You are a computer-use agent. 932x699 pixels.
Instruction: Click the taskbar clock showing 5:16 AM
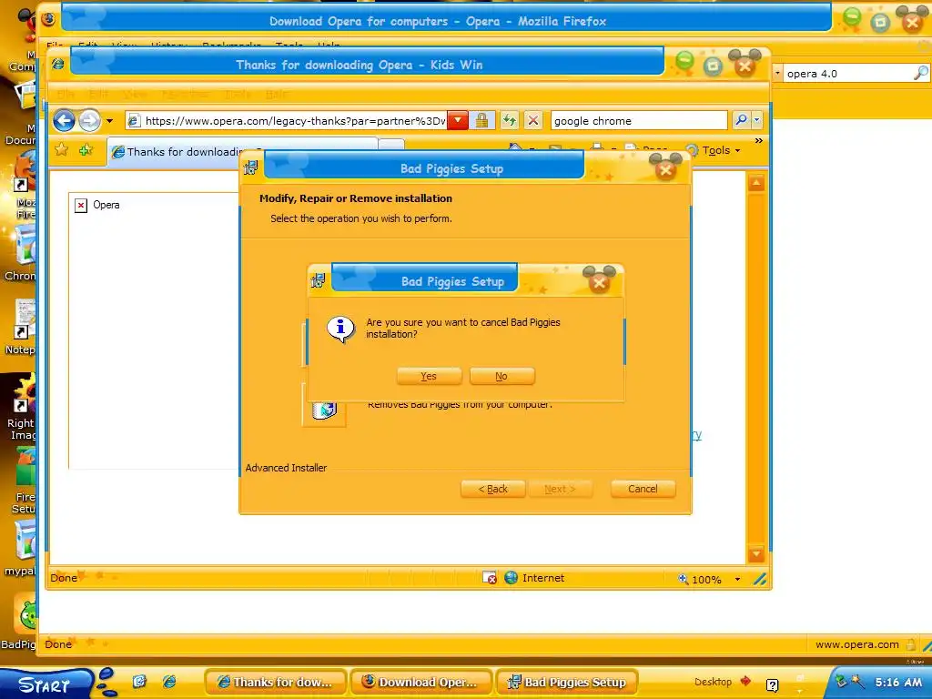898,683
